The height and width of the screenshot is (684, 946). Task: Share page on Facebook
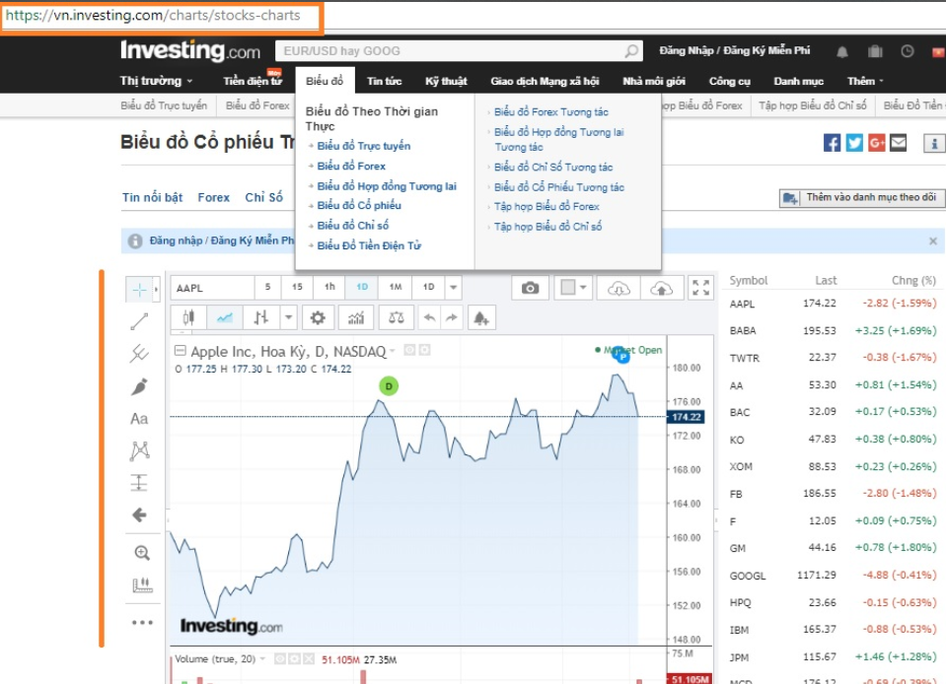point(832,144)
